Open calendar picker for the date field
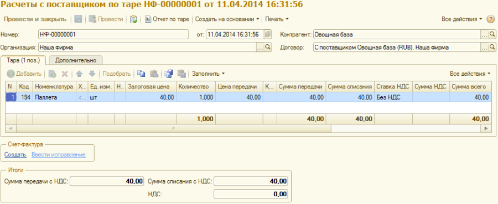Screen dimensions: 498x204 (x=268, y=34)
